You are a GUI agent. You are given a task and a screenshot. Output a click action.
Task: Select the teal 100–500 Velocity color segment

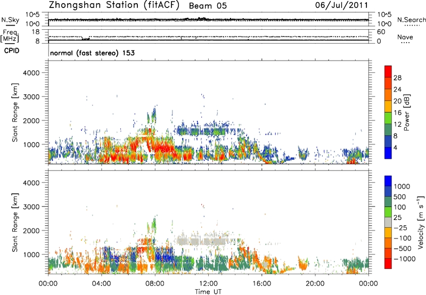(x=388, y=202)
